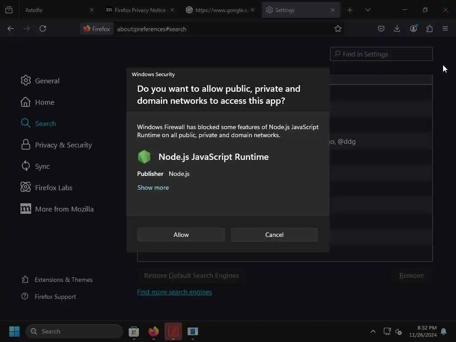Follow Find more search engines link
Image resolution: width=456 pixels, height=342 pixels.
tap(175, 292)
